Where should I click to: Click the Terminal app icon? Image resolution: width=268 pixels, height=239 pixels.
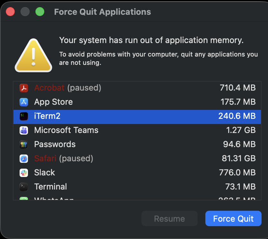point(24,187)
